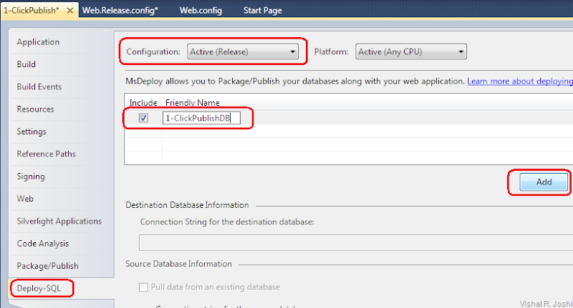The height and width of the screenshot is (308, 573).
Task: Open the Learn more about deploying link
Action: (519, 82)
